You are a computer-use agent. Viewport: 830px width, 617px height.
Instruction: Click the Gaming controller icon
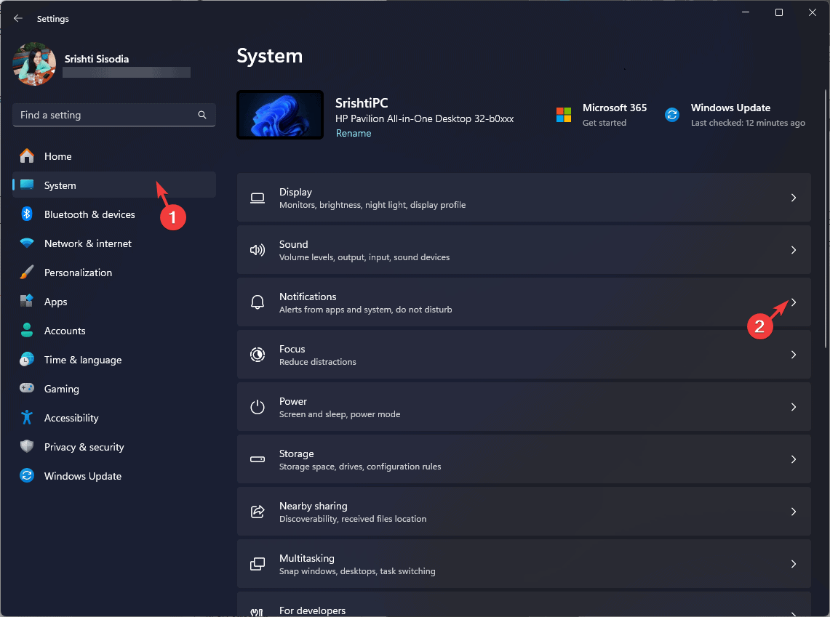click(27, 388)
